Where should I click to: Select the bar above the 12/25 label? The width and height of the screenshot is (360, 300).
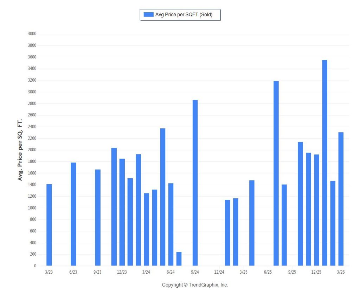click(317, 210)
